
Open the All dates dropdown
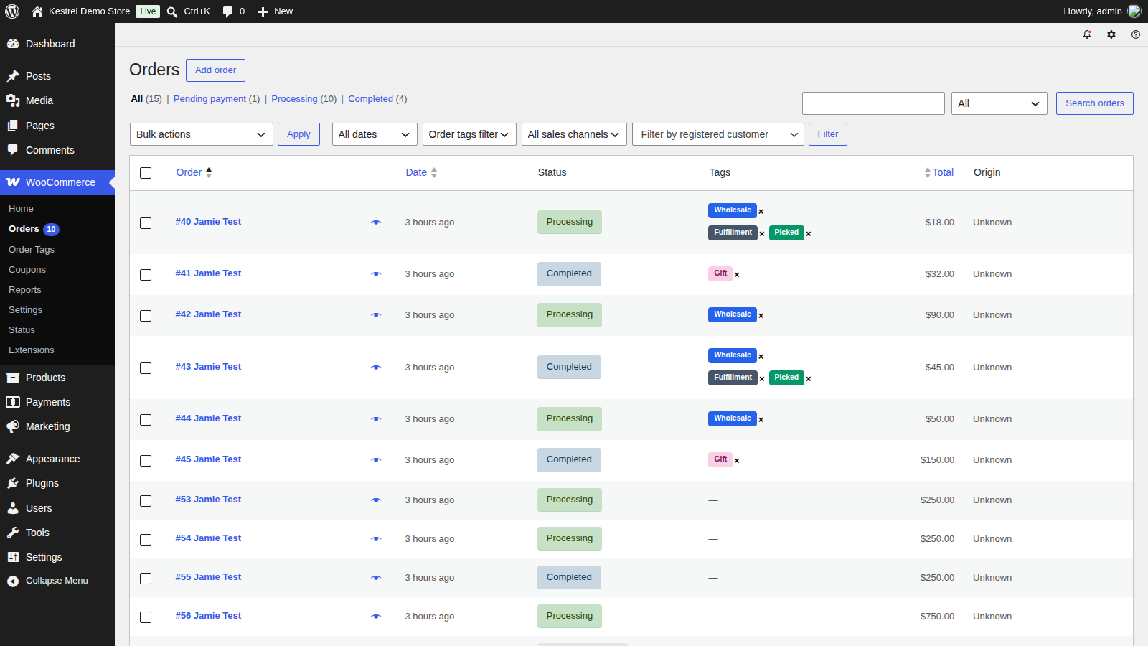tap(375, 134)
